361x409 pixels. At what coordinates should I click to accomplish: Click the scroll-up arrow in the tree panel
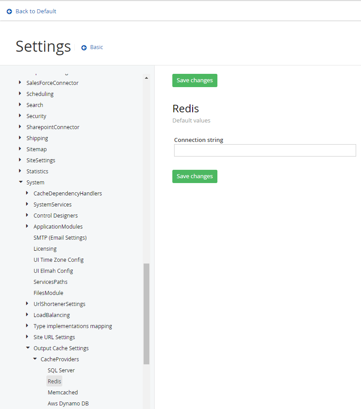coord(146,78)
